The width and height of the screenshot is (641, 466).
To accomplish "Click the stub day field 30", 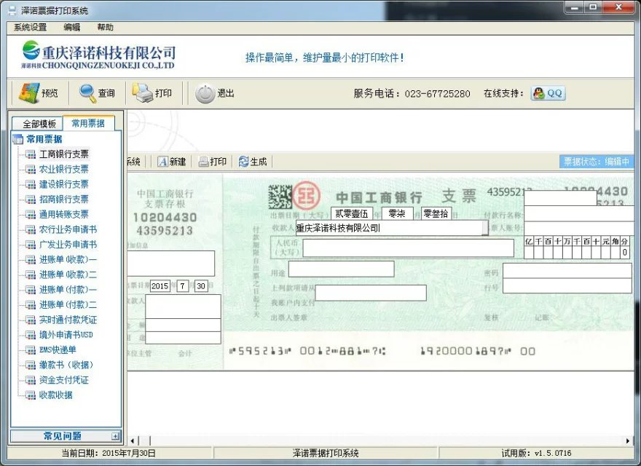I will point(201,286).
